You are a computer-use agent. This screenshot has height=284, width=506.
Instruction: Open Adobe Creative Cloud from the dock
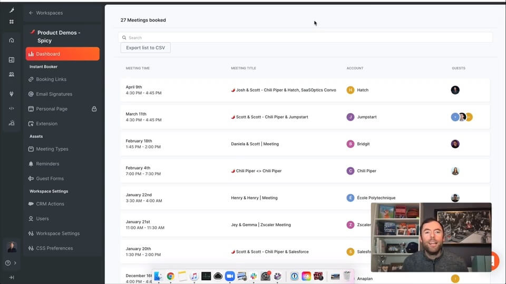coord(306,276)
